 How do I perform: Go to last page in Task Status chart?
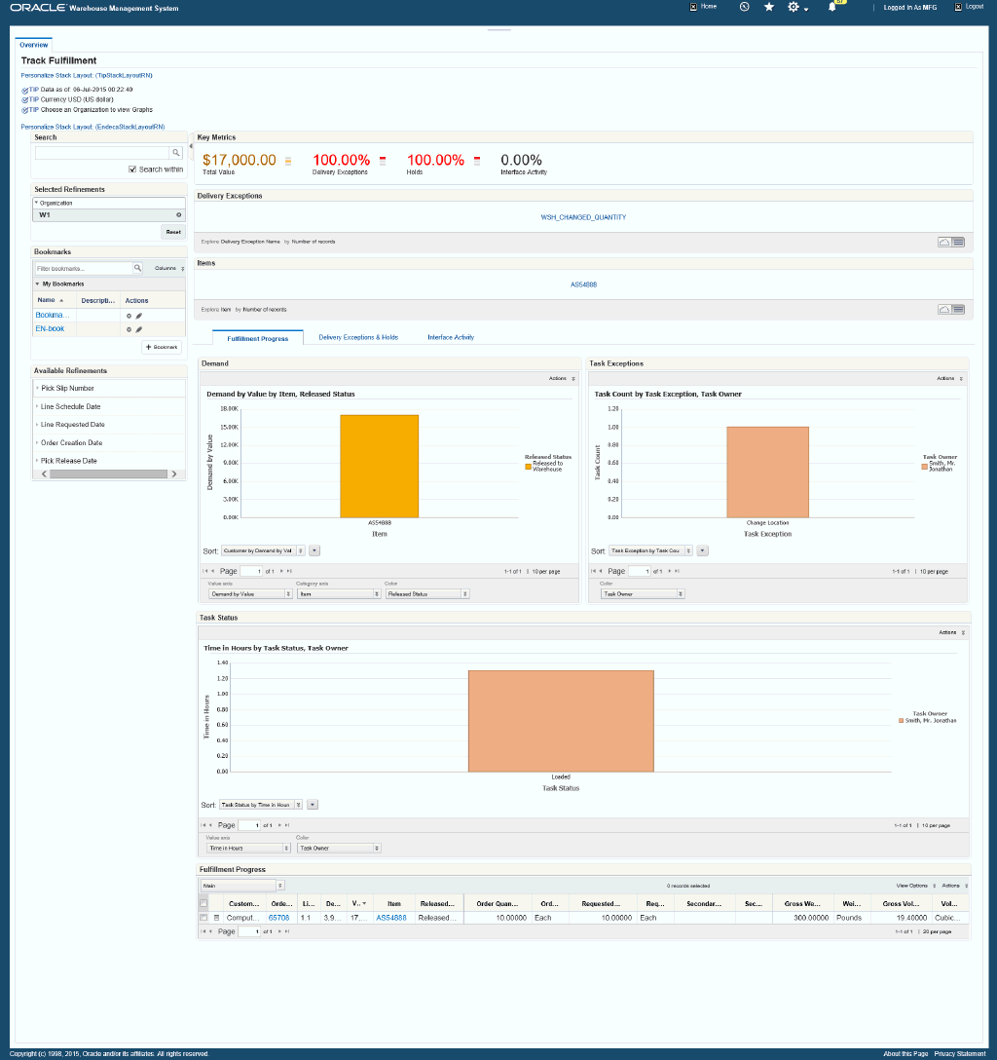point(287,825)
